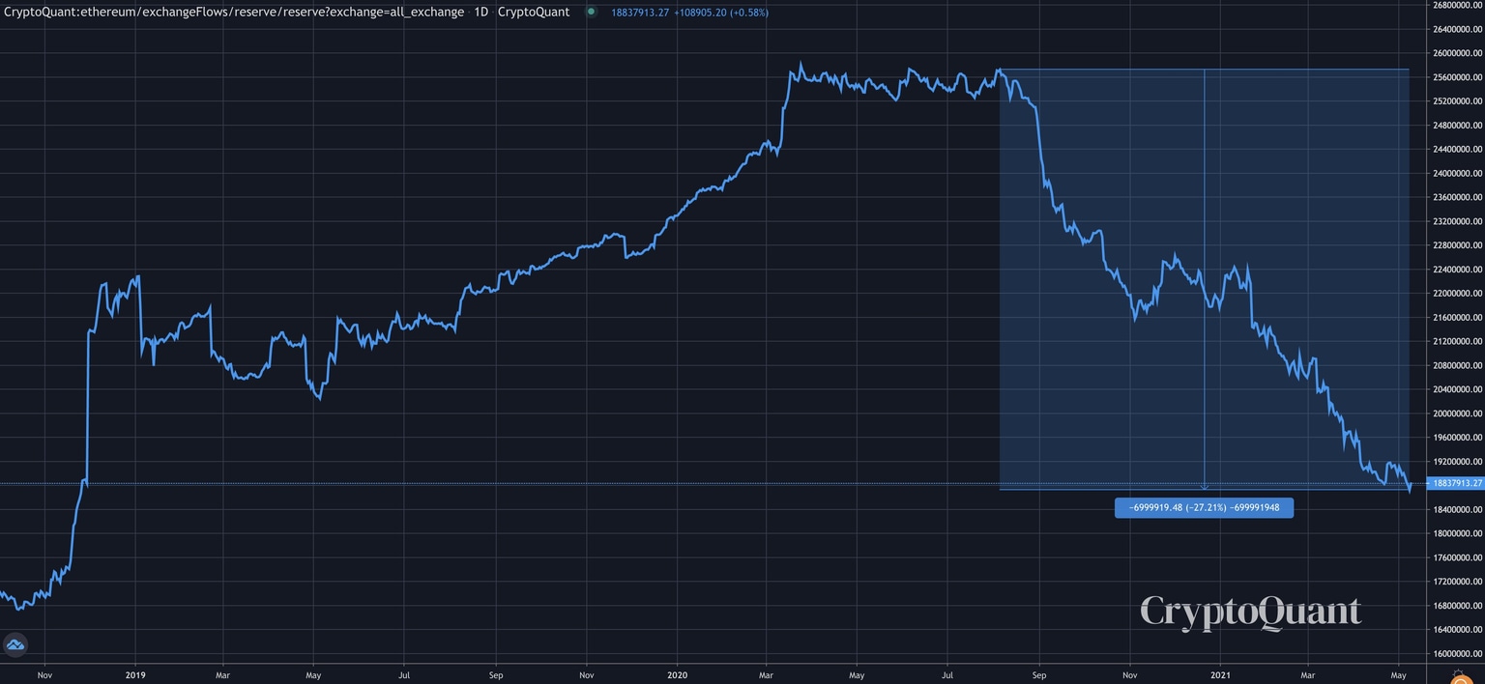
Task: Click the dashed price line at current value
Action: 677,481
